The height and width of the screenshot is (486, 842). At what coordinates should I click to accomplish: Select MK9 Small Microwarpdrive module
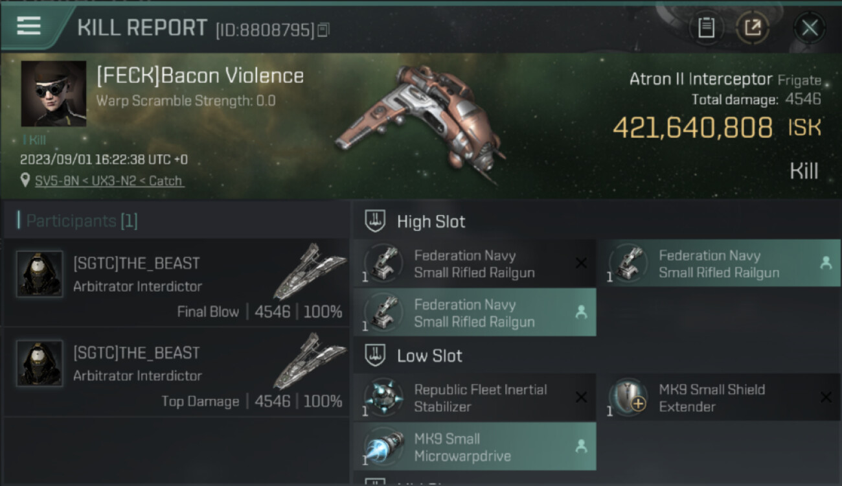[x=474, y=446]
